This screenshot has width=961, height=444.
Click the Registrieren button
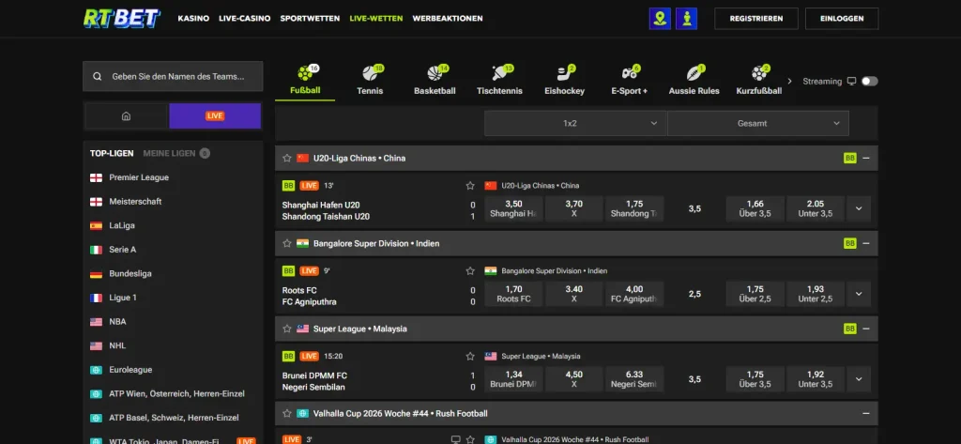[756, 19]
